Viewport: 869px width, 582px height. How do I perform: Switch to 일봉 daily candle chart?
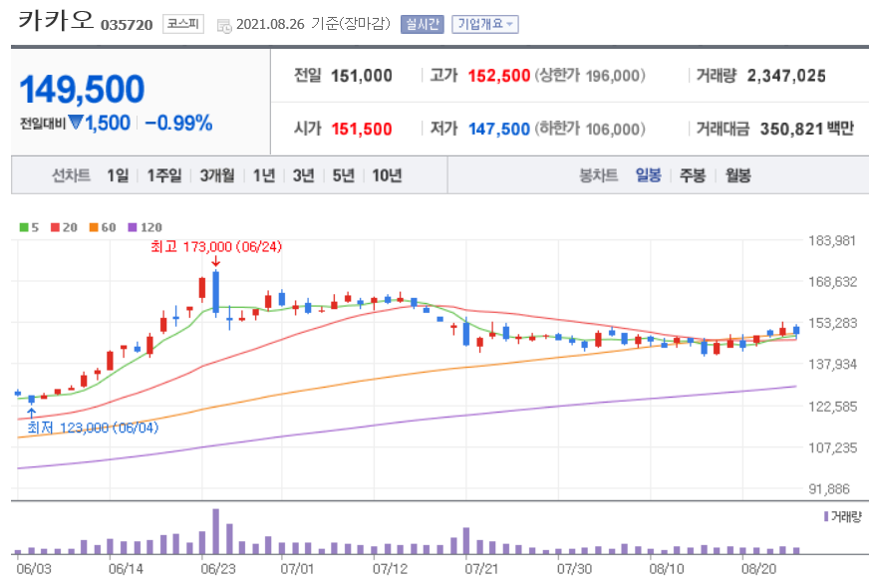coord(649,175)
